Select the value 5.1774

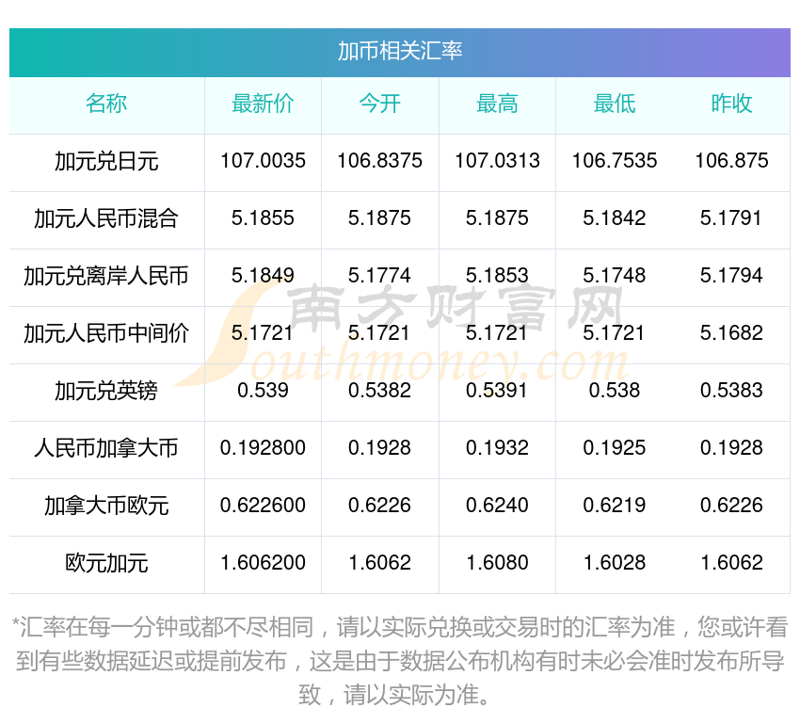click(380, 276)
